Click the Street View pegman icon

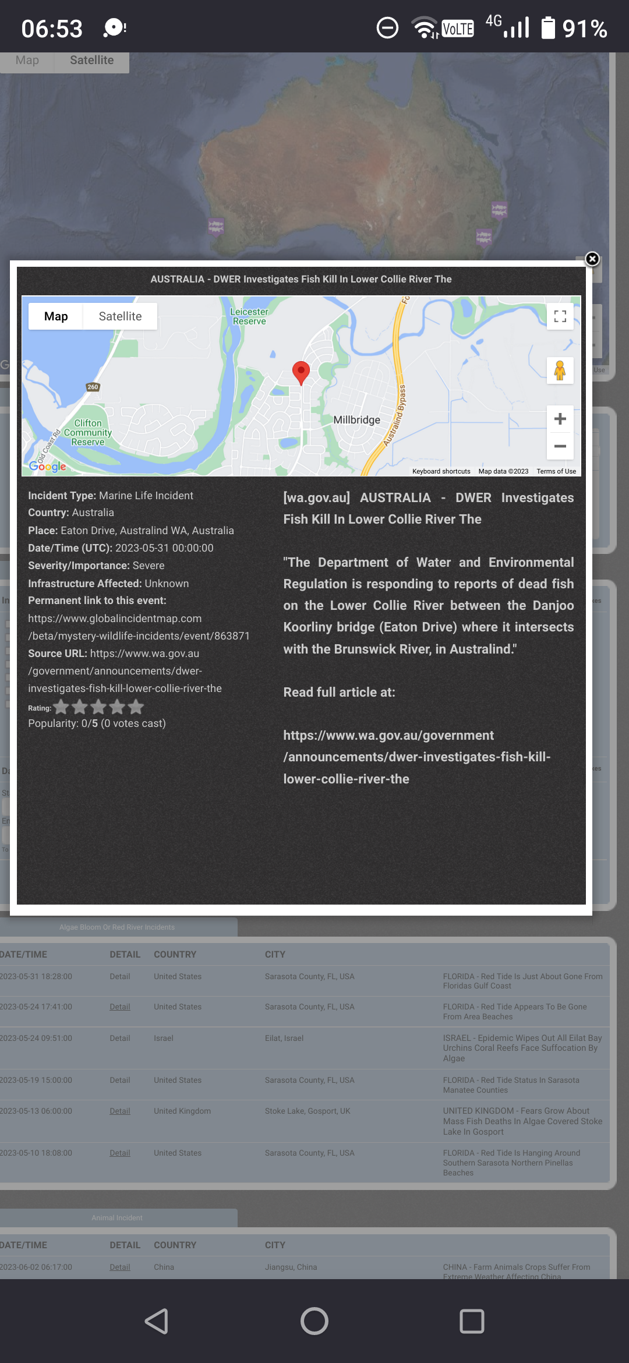coord(560,371)
